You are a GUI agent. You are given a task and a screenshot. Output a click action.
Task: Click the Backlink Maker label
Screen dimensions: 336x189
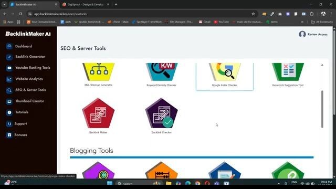point(98,132)
